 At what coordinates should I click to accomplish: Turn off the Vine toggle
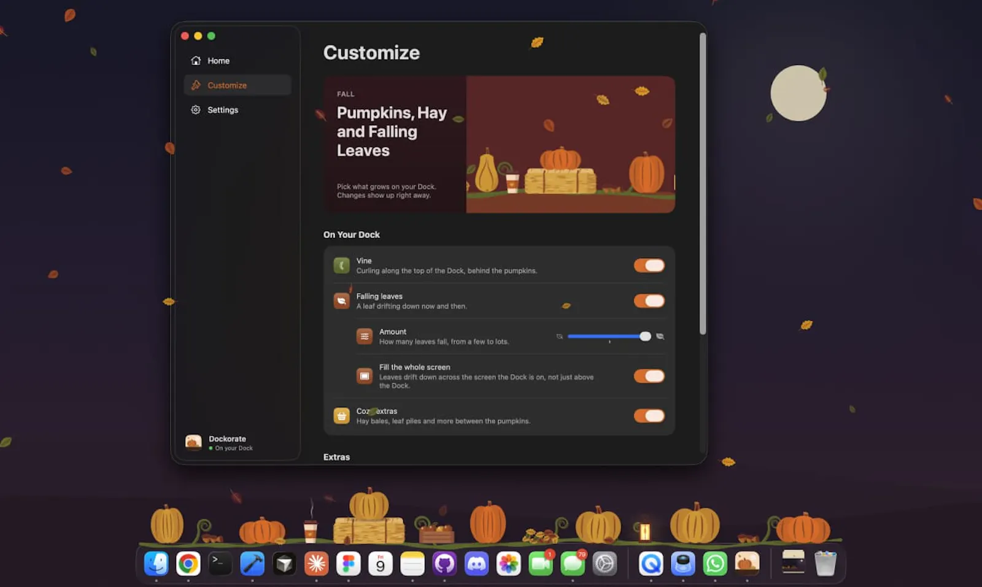tap(649, 265)
